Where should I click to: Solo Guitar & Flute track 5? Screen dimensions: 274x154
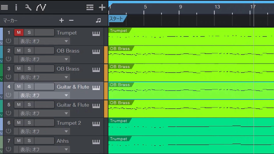coord(29,105)
